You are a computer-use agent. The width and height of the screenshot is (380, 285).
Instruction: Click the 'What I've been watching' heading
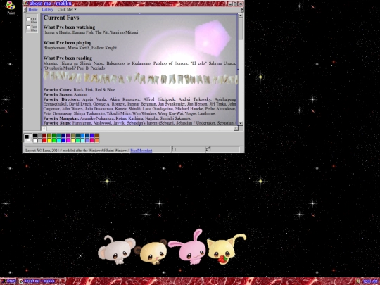click(69, 27)
